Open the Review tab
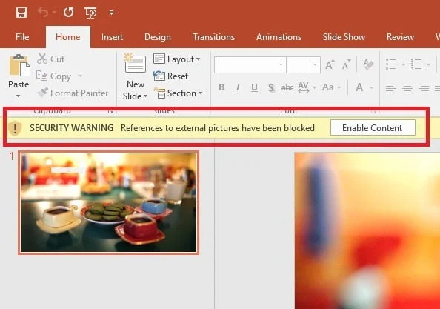440x309 pixels. pos(400,37)
